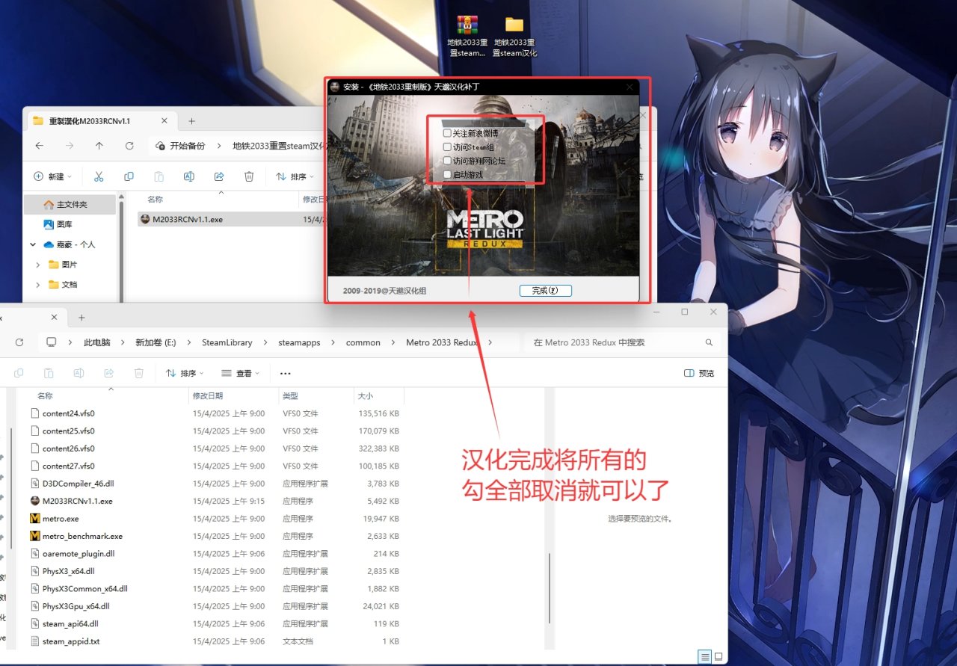
Task: Click the 在 Metro 2033 Redux 中搜索 search box
Action: coord(621,342)
